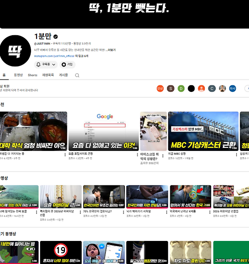The image size is (249, 264).
Task: Open the 요즘 애들은 messenger phone thumbnail
Action: [104, 252]
